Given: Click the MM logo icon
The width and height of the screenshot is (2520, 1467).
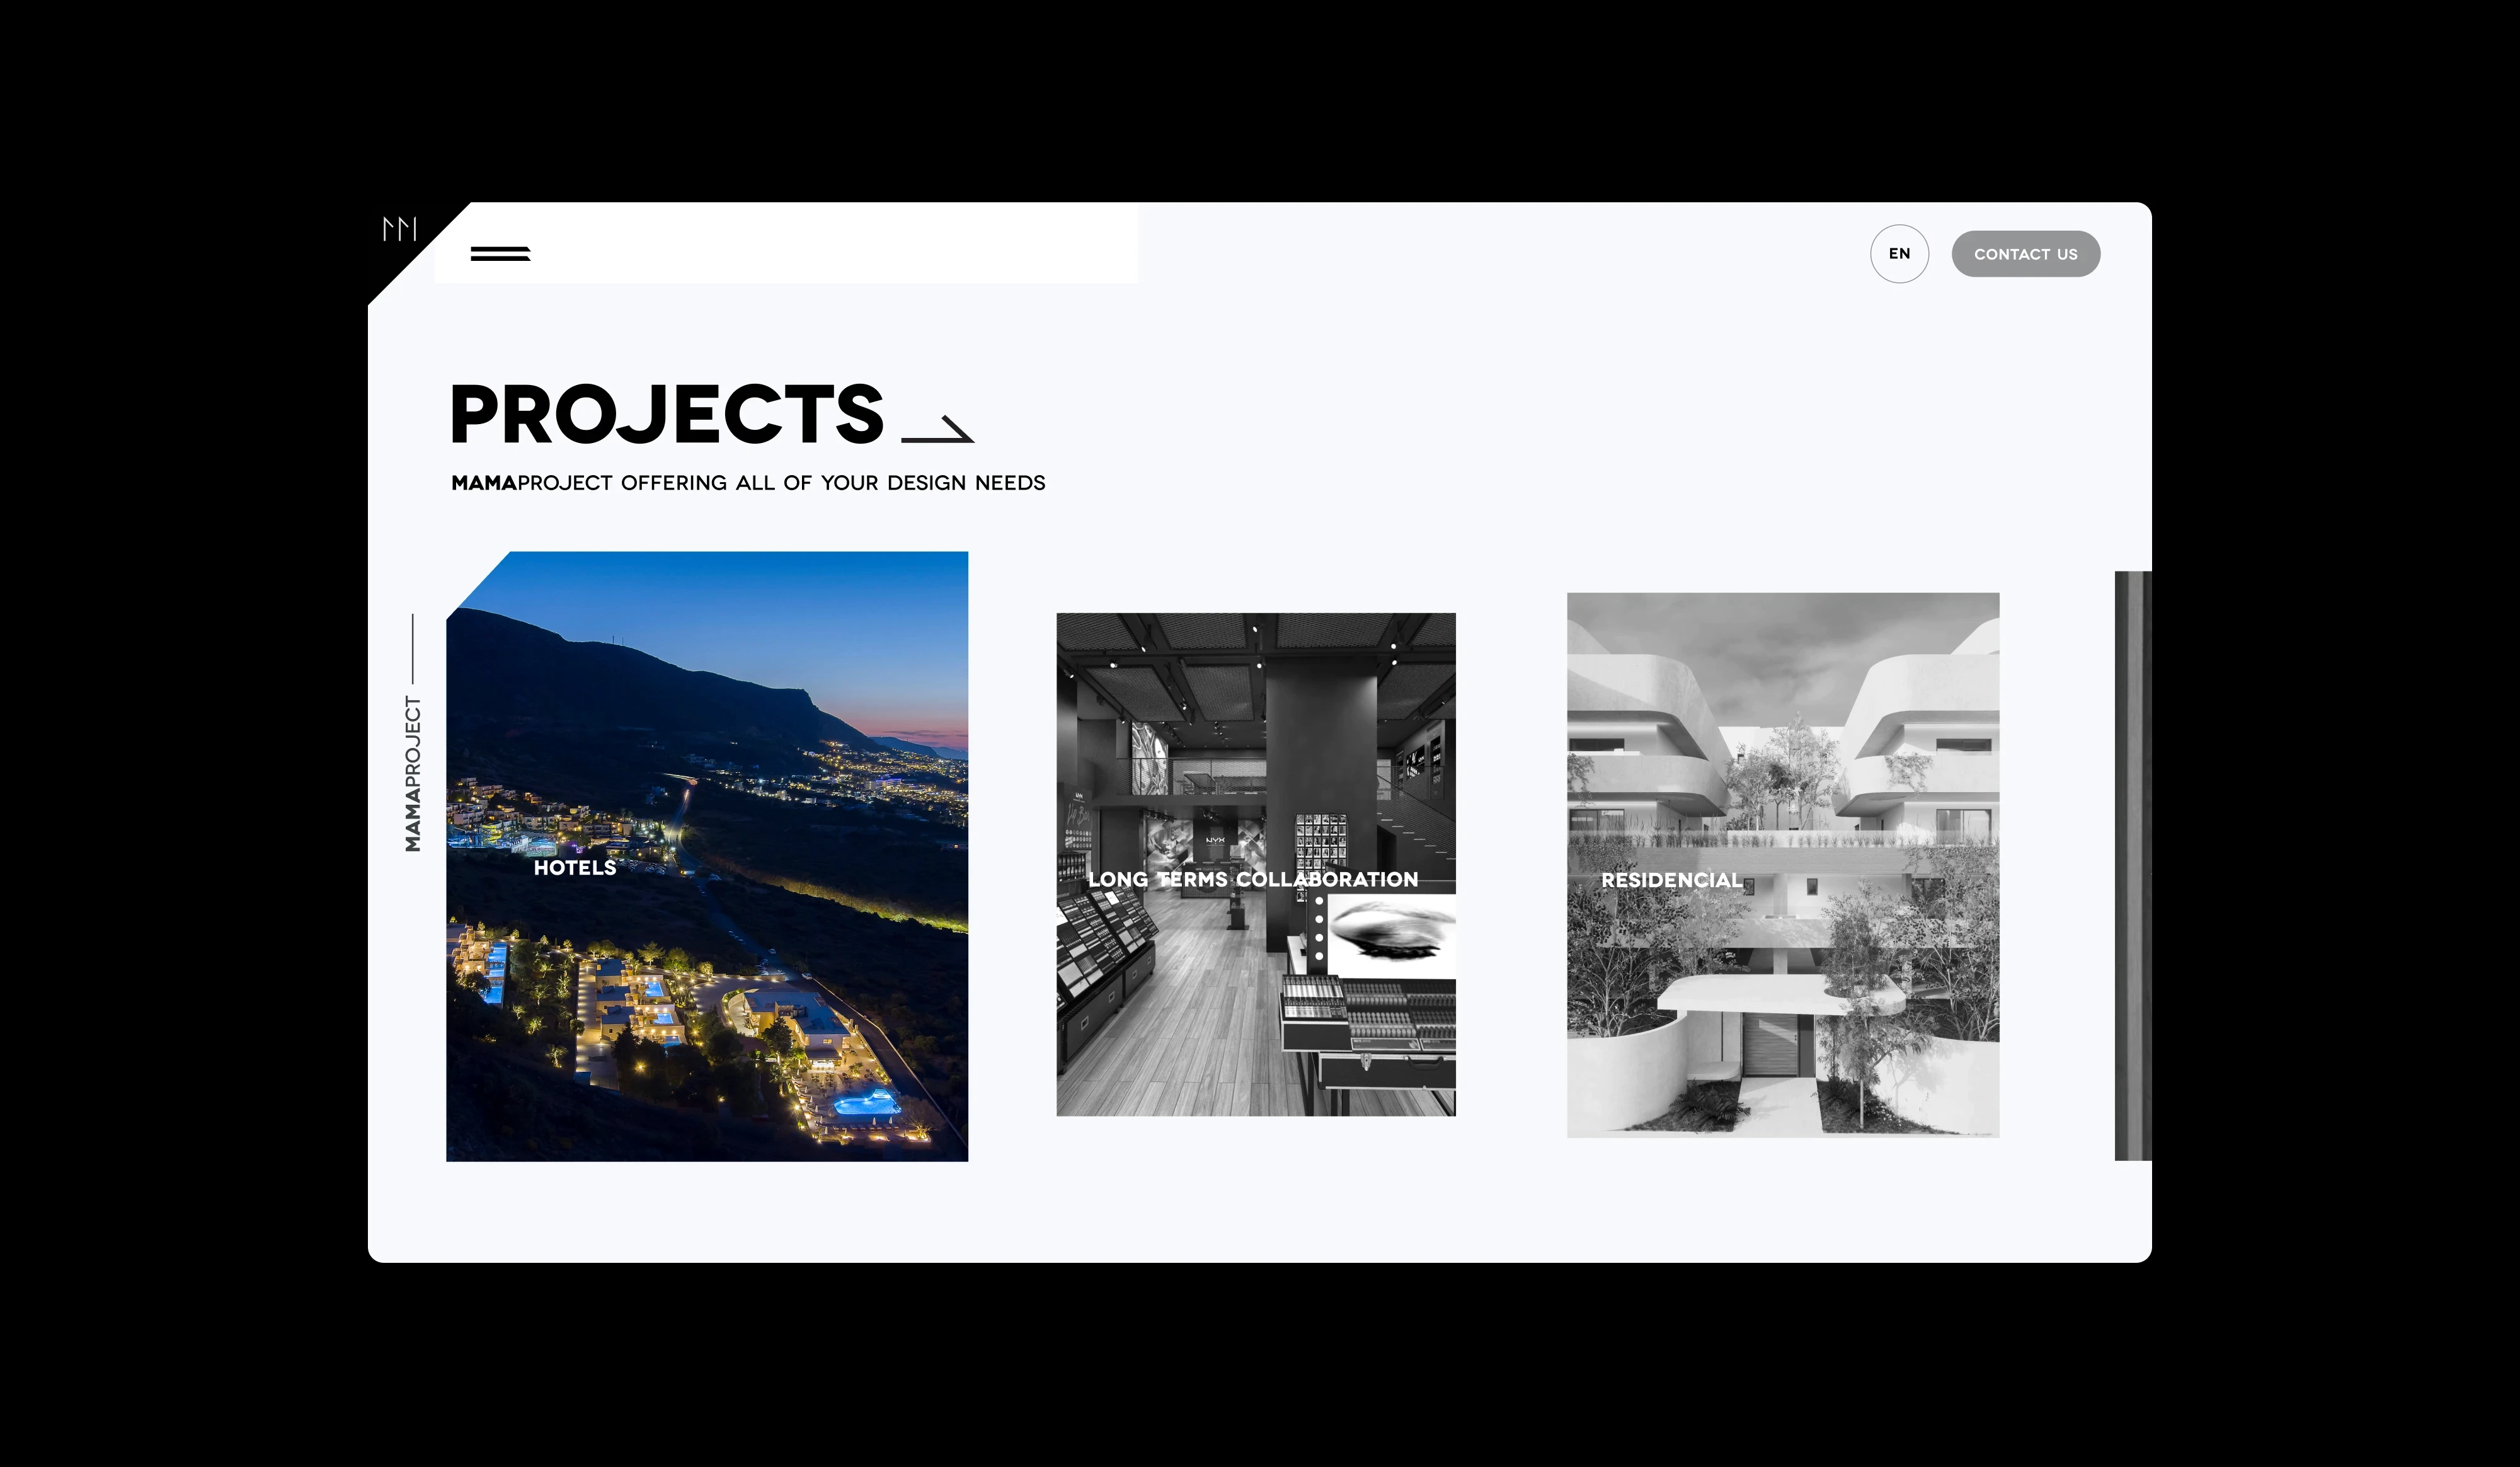Looking at the screenshot, I should 399,229.
